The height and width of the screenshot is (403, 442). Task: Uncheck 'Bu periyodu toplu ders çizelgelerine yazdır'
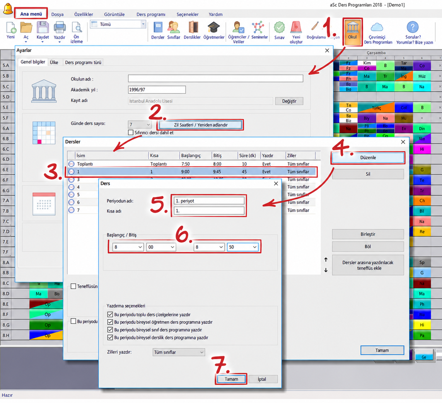click(110, 314)
